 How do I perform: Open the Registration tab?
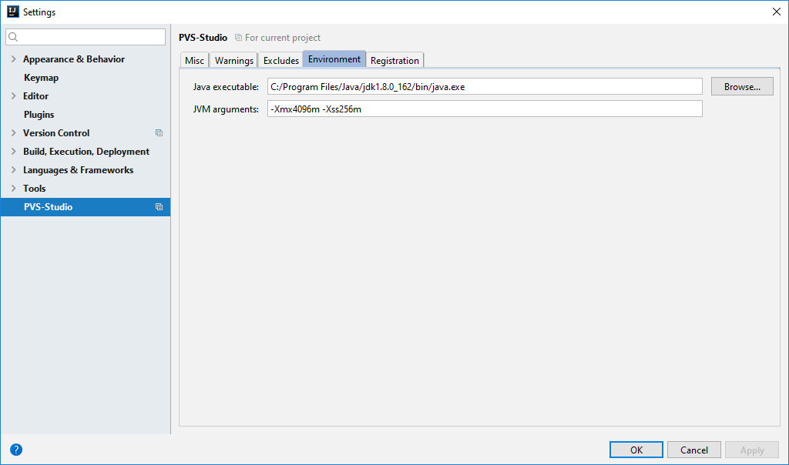click(394, 60)
